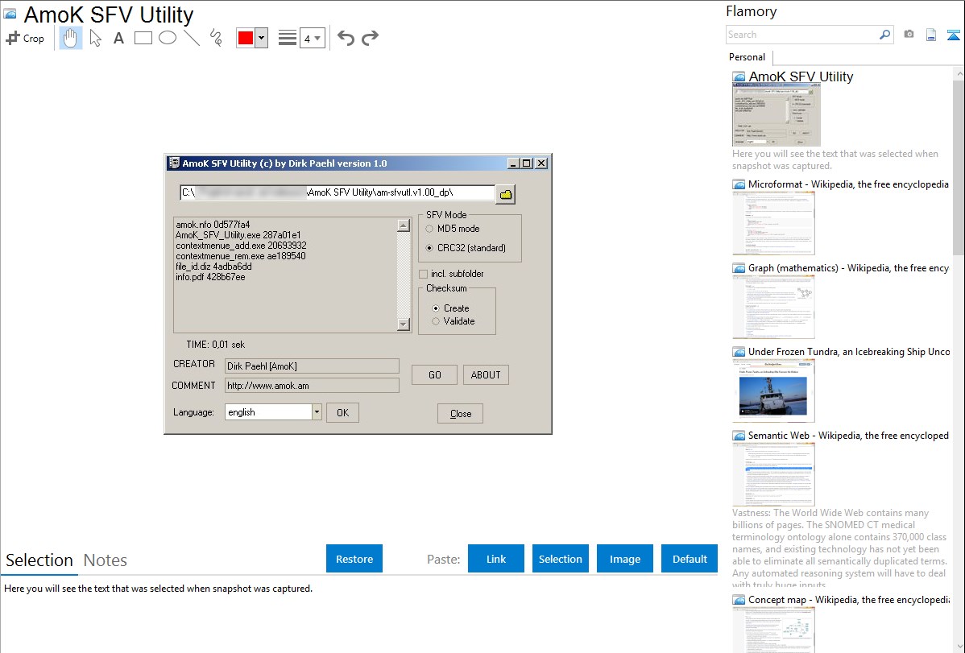The width and height of the screenshot is (965, 653).
Task: Click the CREATOR text field
Action: coord(312,366)
